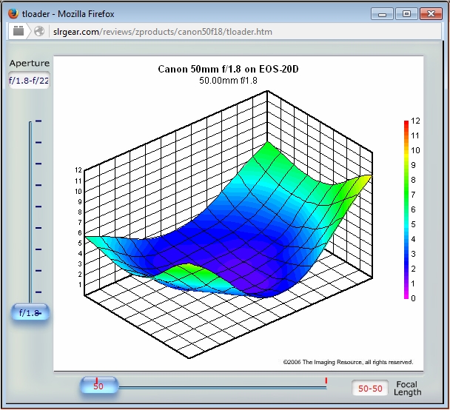The height and width of the screenshot is (410, 450).
Task: Click the Aperture label
Action: pos(30,63)
